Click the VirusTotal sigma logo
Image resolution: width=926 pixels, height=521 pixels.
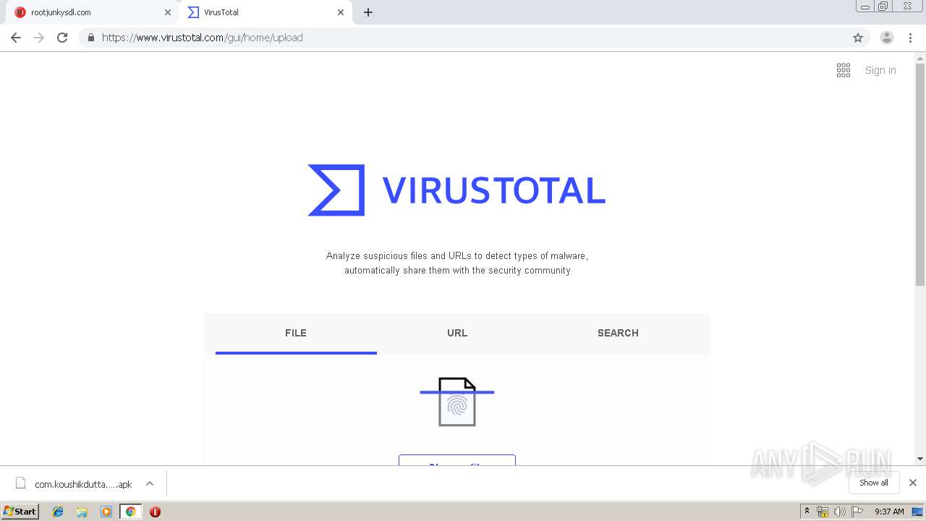[336, 190]
